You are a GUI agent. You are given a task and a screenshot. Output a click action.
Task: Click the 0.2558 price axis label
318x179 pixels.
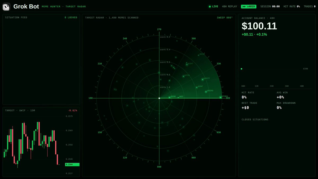69,145
